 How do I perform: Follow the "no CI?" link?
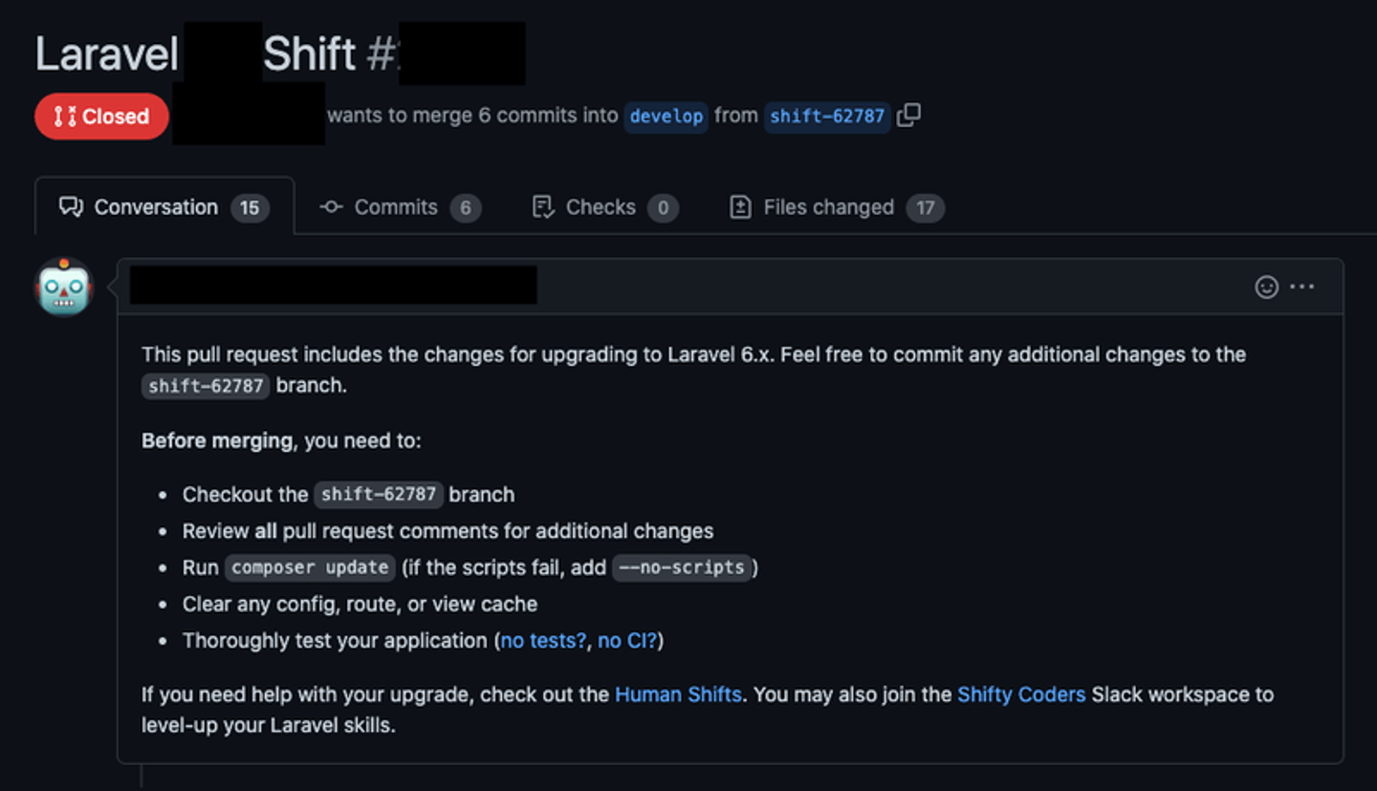[x=627, y=640]
